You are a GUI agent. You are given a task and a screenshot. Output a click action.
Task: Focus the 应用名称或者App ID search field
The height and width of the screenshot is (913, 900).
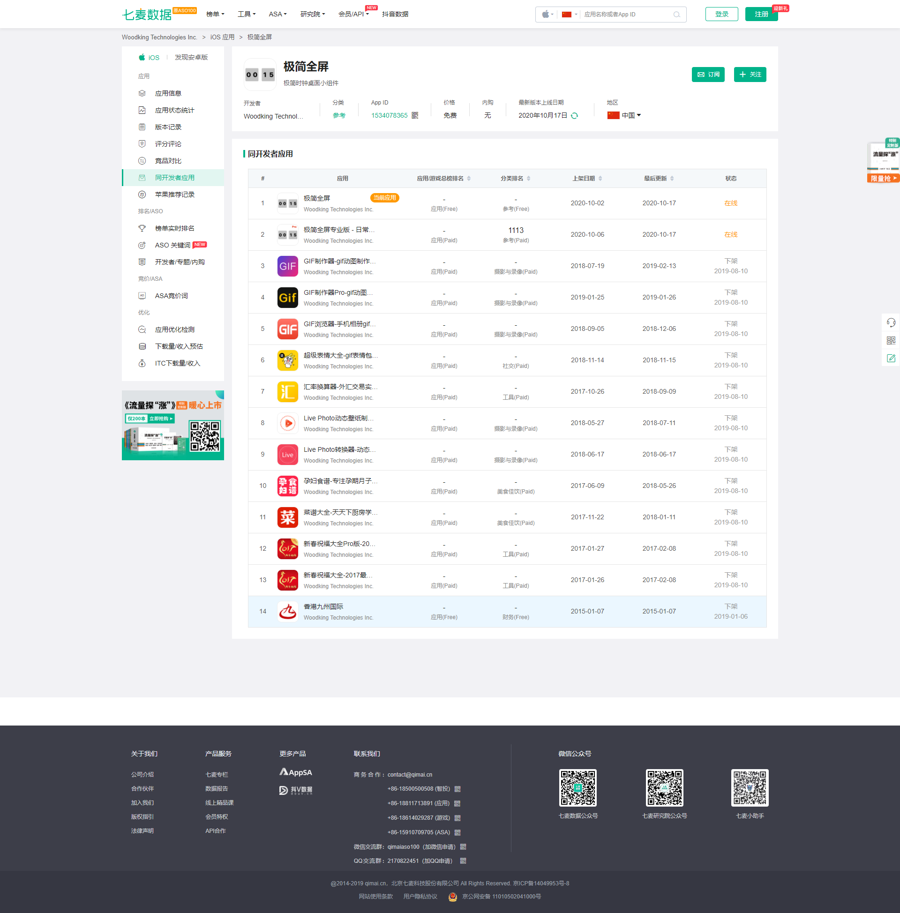click(x=626, y=15)
